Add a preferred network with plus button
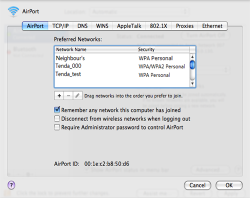Image resolution: width=250 pixels, height=198 pixels. coord(59,95)
